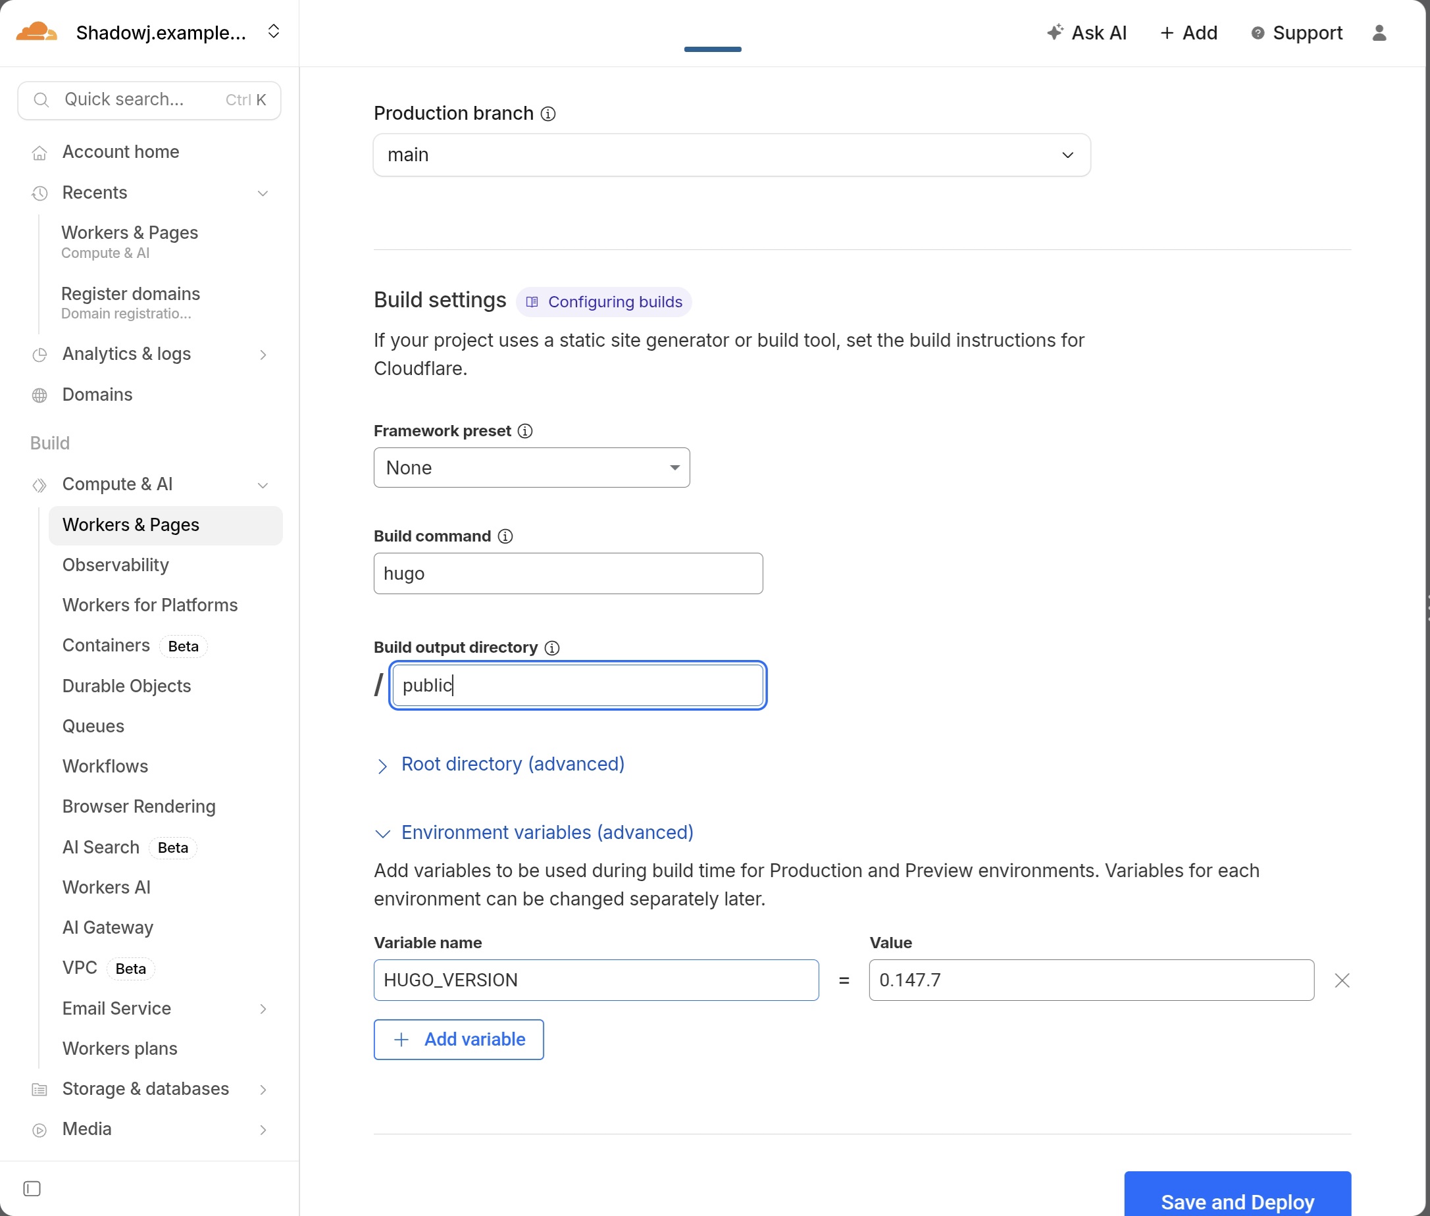
Task: Click the Ask AI sparkle button
Action: [1086, 33]
